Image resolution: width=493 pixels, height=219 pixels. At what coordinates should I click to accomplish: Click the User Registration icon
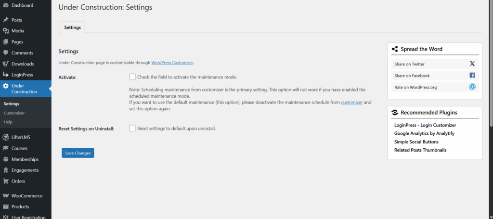6,217
